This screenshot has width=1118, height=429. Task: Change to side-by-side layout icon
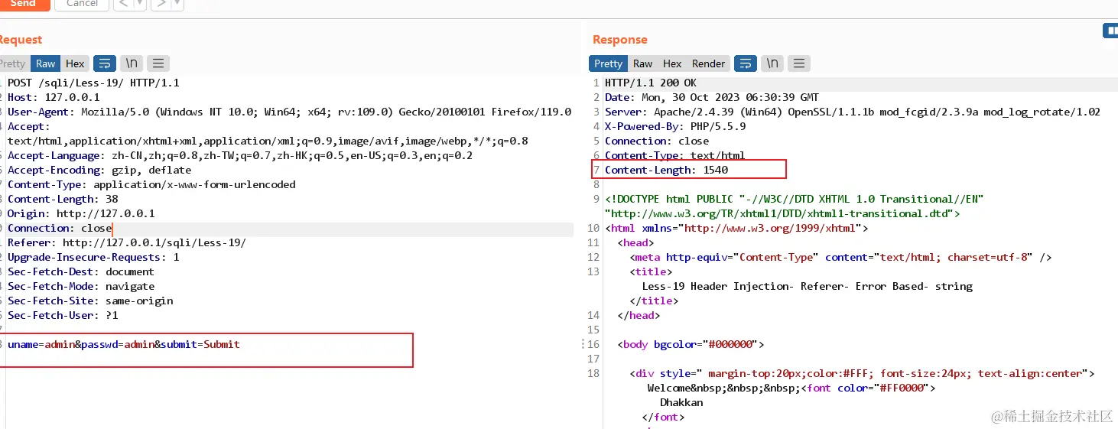click(x=1110, y=31)
